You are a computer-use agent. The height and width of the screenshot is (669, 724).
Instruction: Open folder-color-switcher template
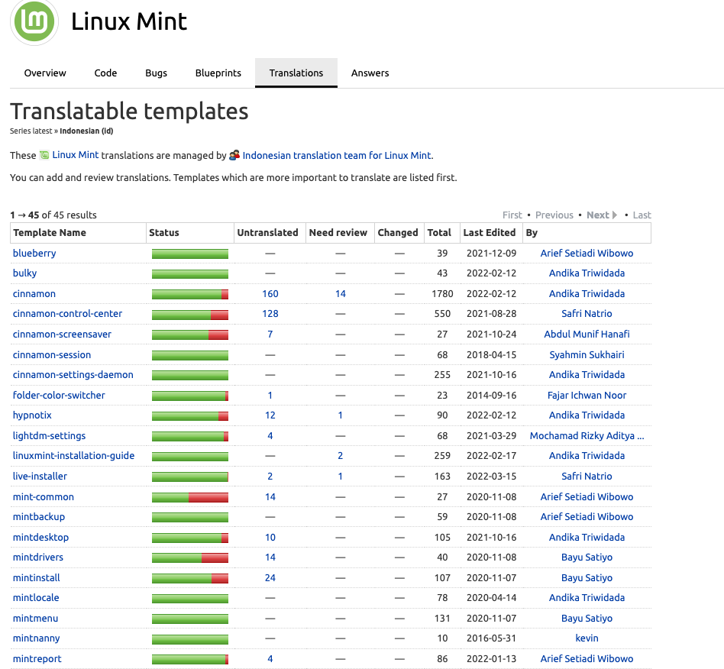[x=59, y=395]
